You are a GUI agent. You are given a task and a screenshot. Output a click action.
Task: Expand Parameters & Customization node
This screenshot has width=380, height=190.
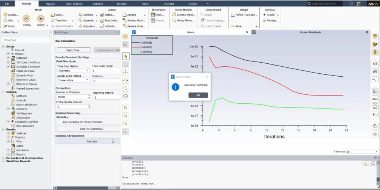pos(3,158)
